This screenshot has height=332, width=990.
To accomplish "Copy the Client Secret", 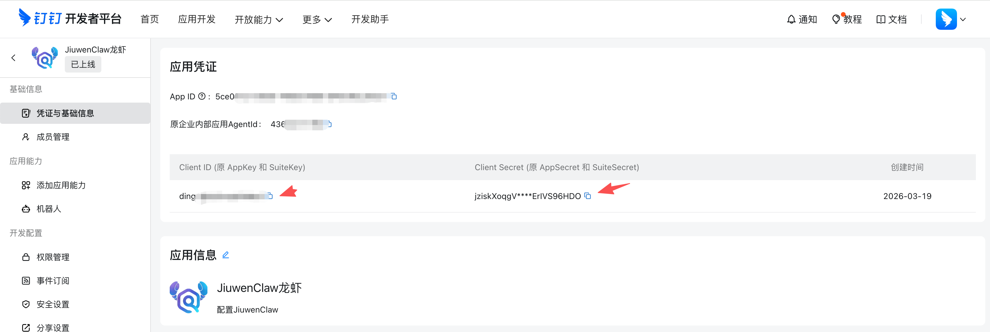I will pyautogui.click(x=588, y=196).
